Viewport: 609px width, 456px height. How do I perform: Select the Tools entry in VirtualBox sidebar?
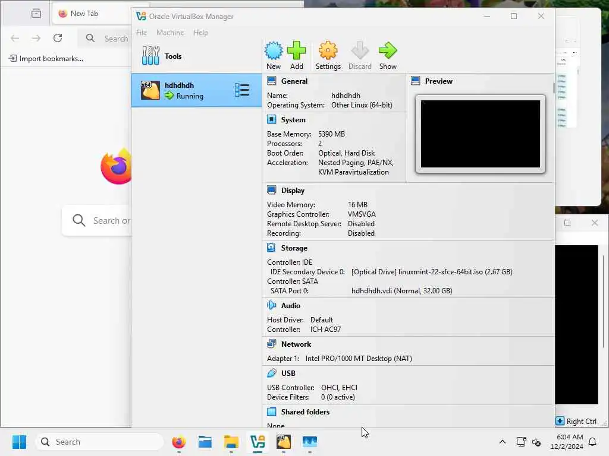click(196, 56)
